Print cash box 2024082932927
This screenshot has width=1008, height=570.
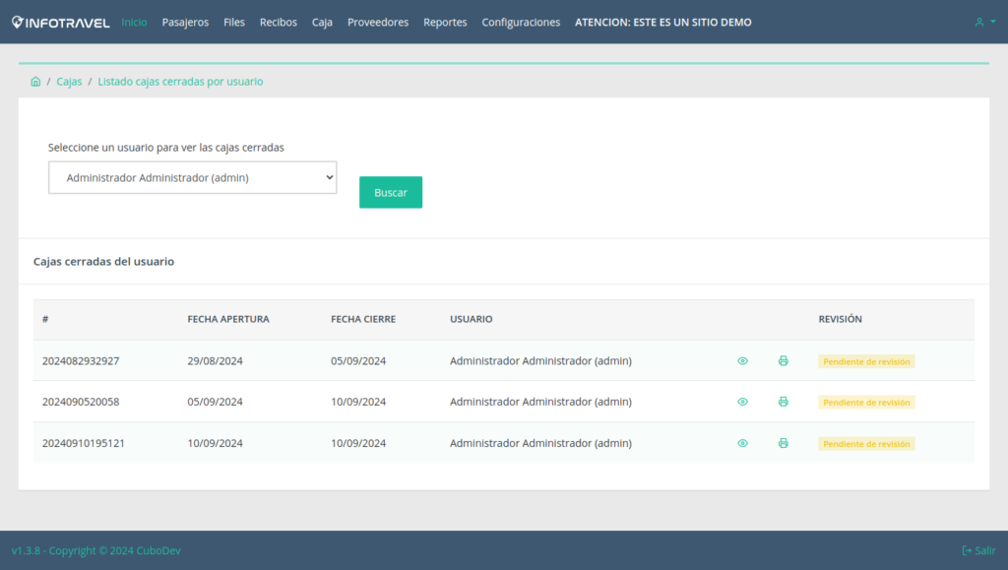(x=783, y=361)
